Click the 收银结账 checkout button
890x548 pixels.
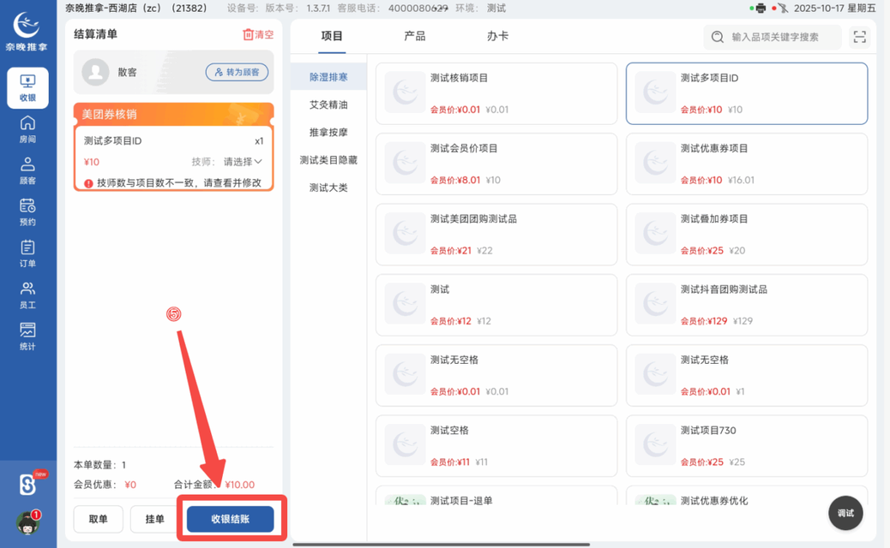(231, 519)
